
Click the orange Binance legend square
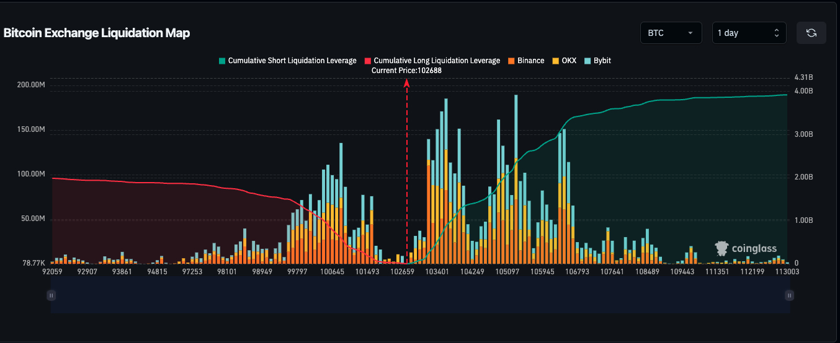(x=511, y=61)
